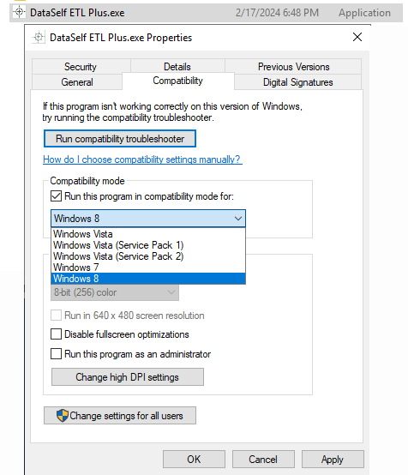Click the Apply button
Image resolution: width=408 pixels, height=475 pixels.
333,460
